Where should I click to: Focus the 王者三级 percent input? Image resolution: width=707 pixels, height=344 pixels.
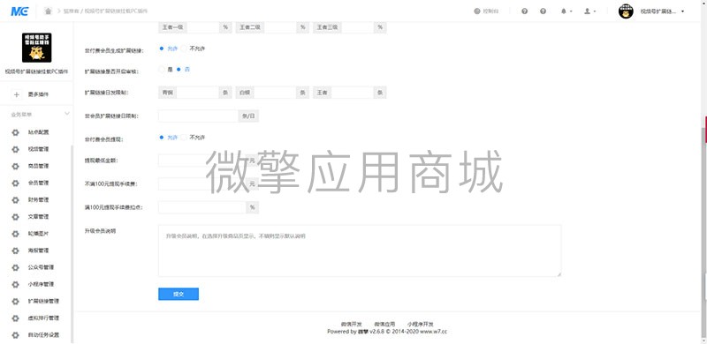[358, 27]
